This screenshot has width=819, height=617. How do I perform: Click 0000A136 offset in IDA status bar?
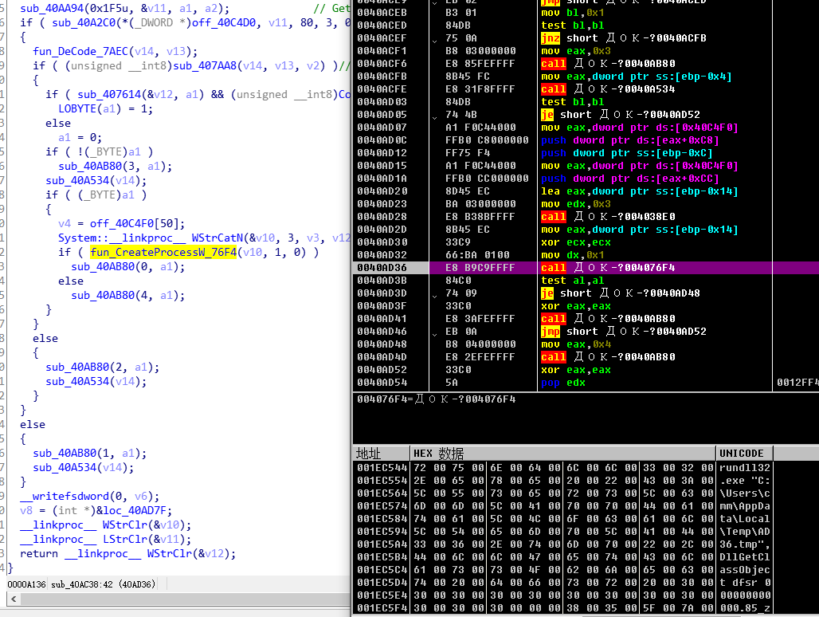pos(26,584)
